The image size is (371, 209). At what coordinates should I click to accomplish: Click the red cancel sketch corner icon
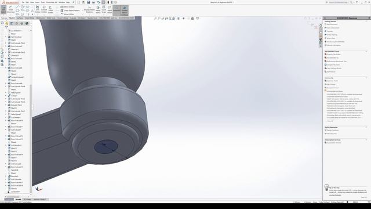[315, 27]
